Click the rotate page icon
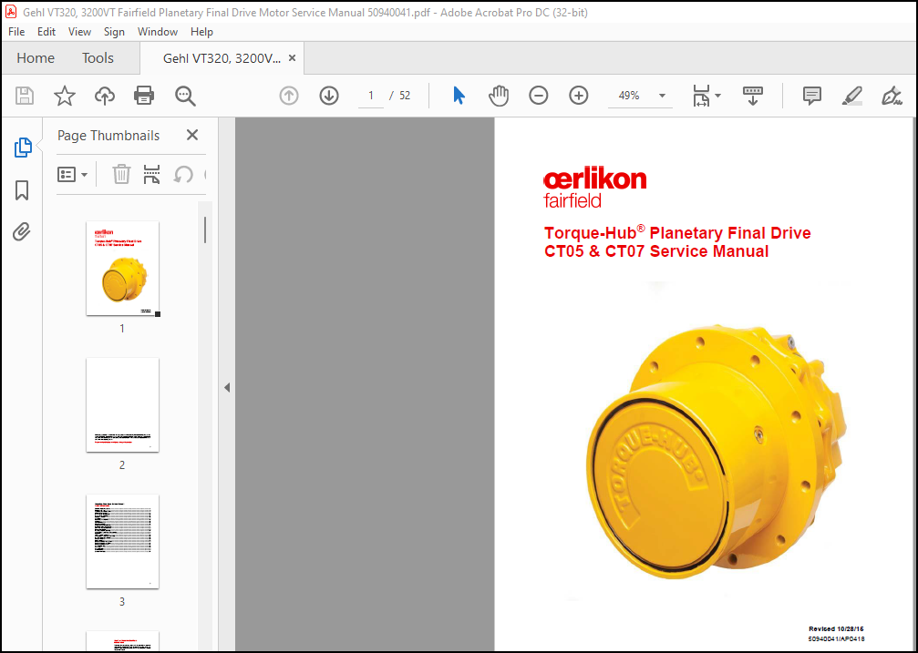 [183, 174]
